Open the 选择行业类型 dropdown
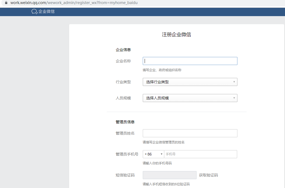 click(x=190, y=82)
